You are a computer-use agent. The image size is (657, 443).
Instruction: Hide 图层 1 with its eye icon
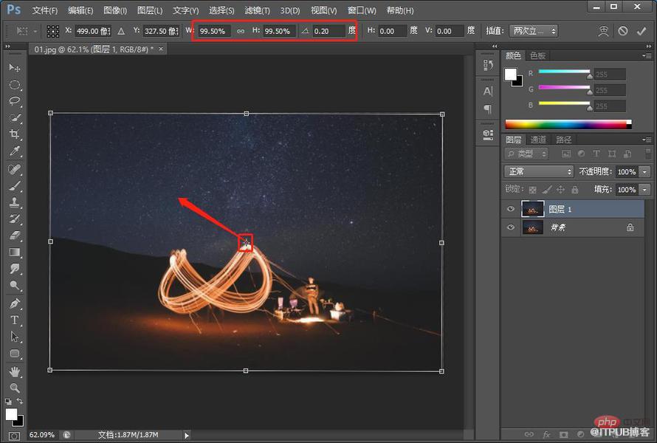coord(510,209)
